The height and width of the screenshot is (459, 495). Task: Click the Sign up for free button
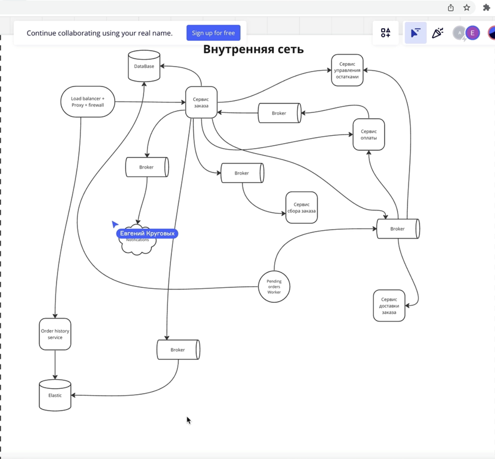click(x=213, y=33)
